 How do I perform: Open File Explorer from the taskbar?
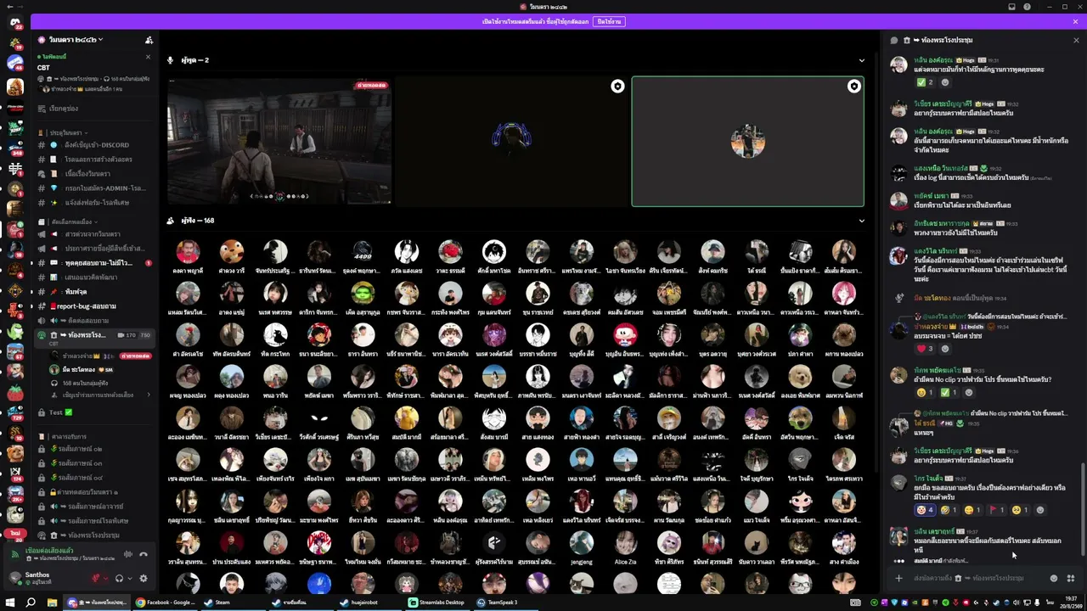click(x=52, y=603)
